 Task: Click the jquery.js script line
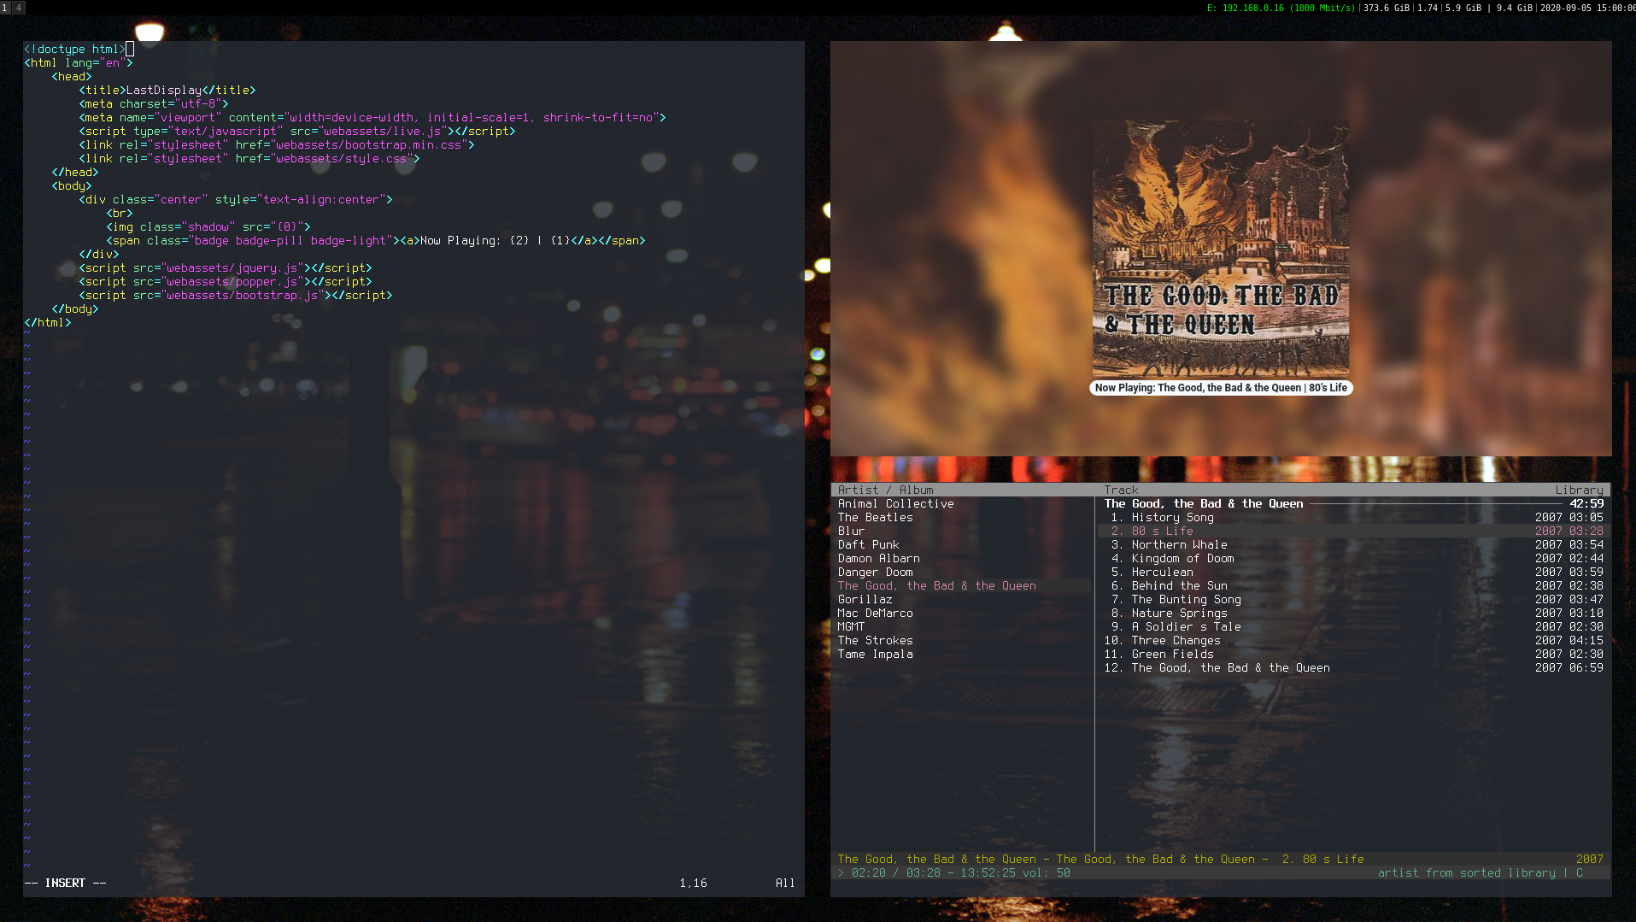[x=226, y=268]
